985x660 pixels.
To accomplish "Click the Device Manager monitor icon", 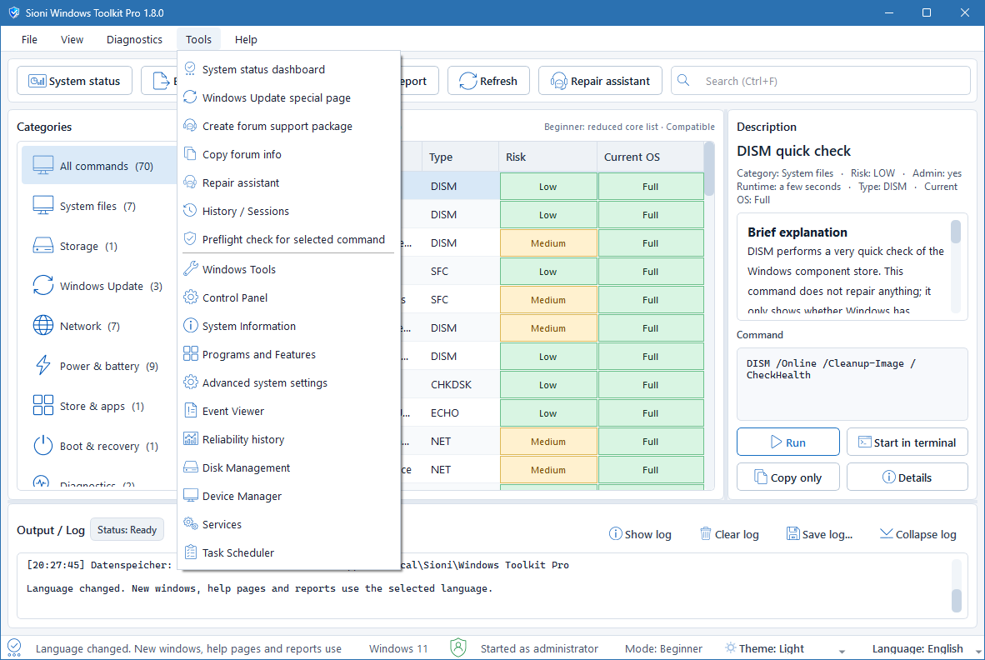I will pyautogui.click(x=190, y=496).
